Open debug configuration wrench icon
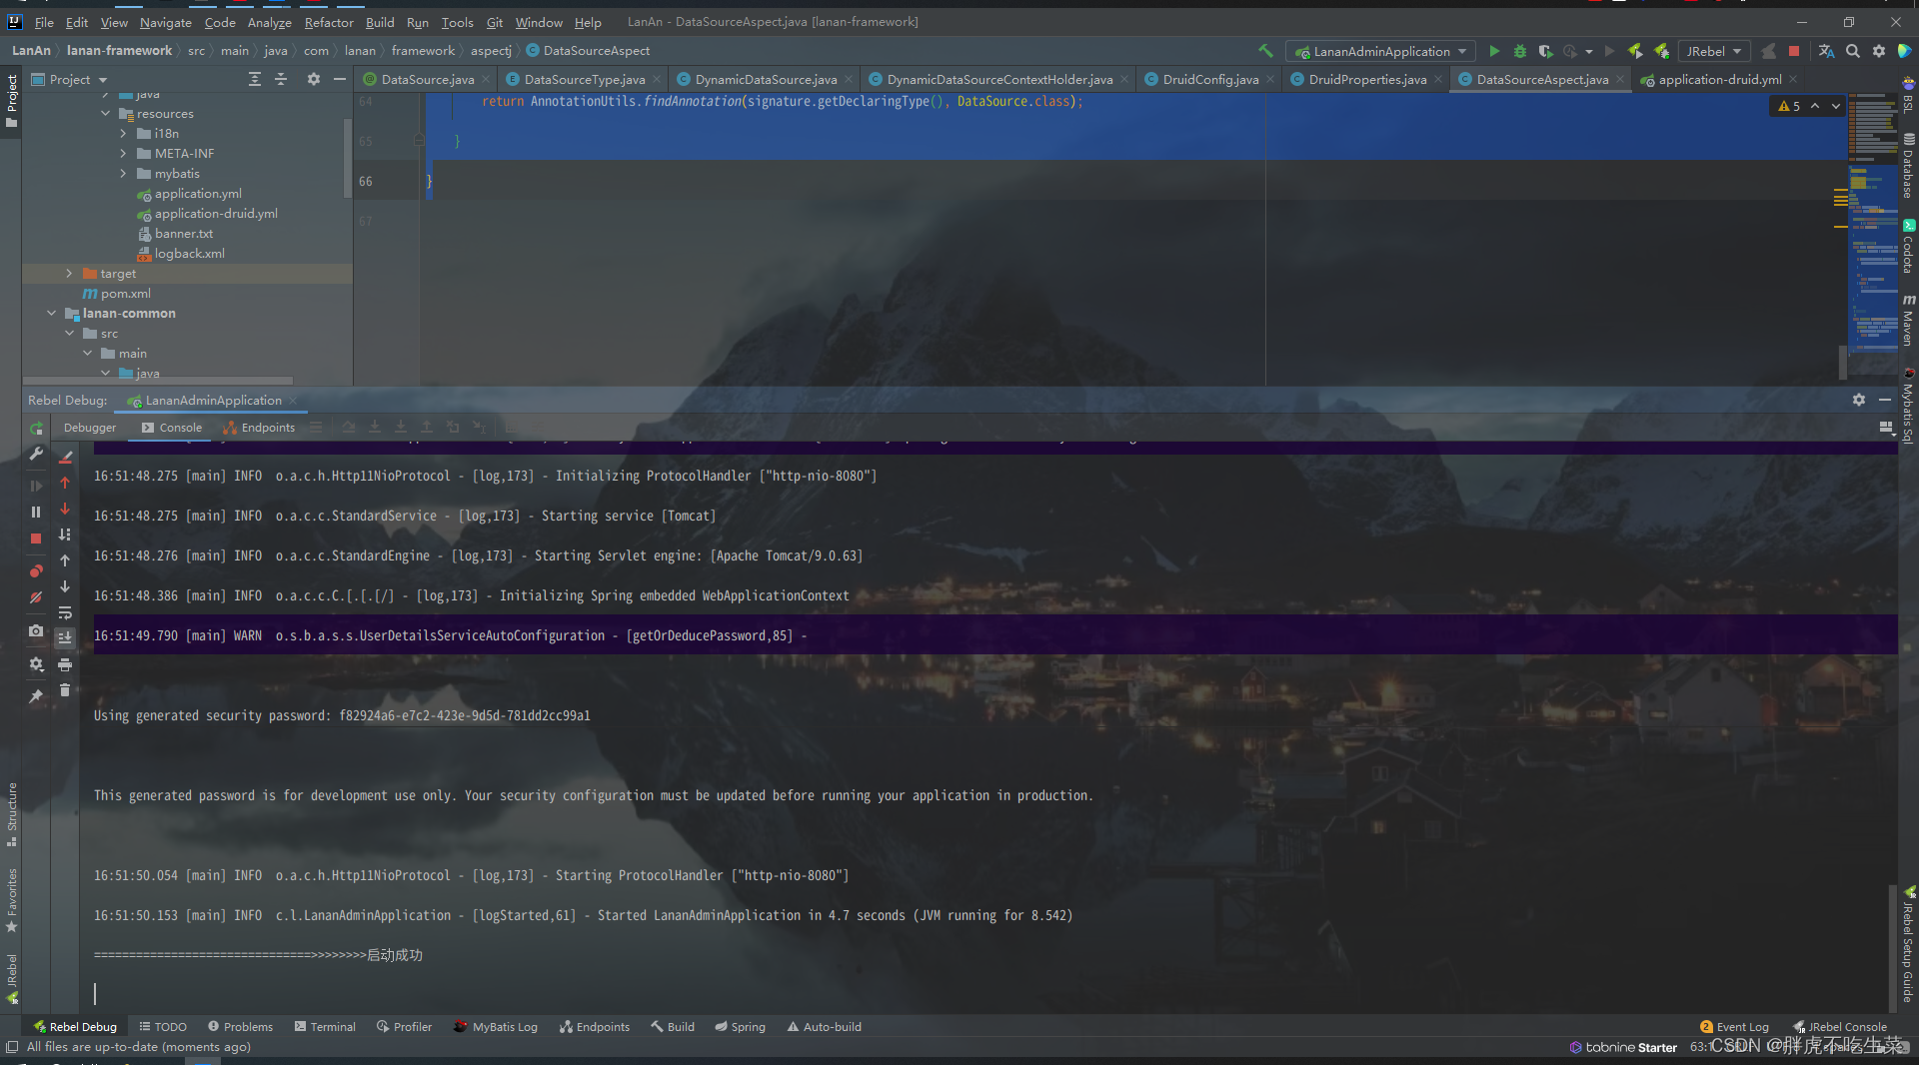 [36, 454]
